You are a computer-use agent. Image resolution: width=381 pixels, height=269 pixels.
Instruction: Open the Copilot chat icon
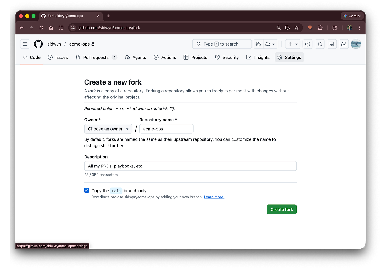tap(259, 44)
